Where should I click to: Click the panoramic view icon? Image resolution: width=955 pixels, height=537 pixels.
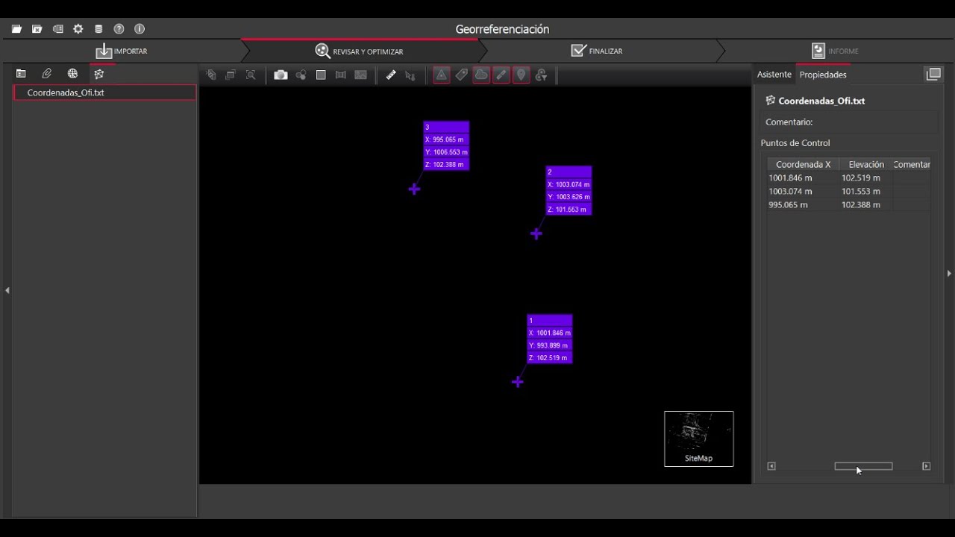coord(341,75)
